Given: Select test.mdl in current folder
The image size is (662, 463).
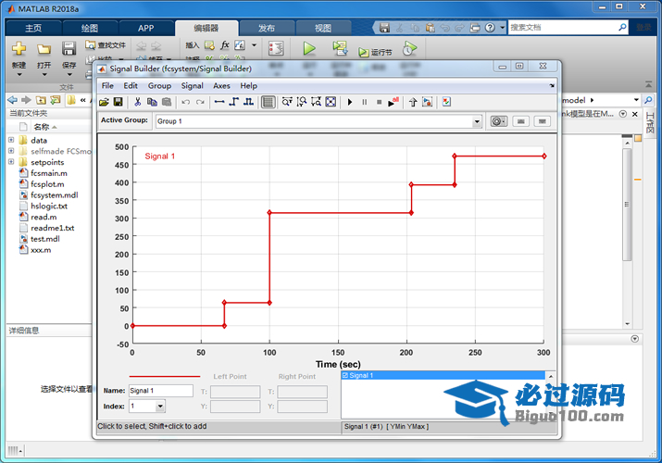Looking at the screenshot, I should tap(45, 239).
